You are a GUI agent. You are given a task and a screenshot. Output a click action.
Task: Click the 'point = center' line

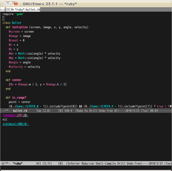click(20, 102)
